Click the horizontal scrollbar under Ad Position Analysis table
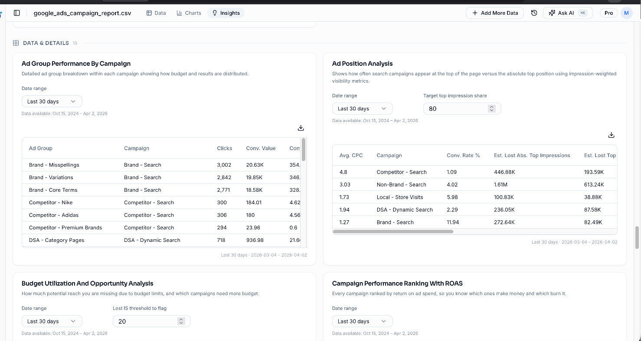Screen dimensions: 641x341 (392, 232)
